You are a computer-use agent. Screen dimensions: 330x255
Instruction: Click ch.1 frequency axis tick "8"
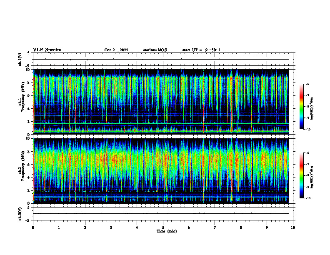click(29, 82)
